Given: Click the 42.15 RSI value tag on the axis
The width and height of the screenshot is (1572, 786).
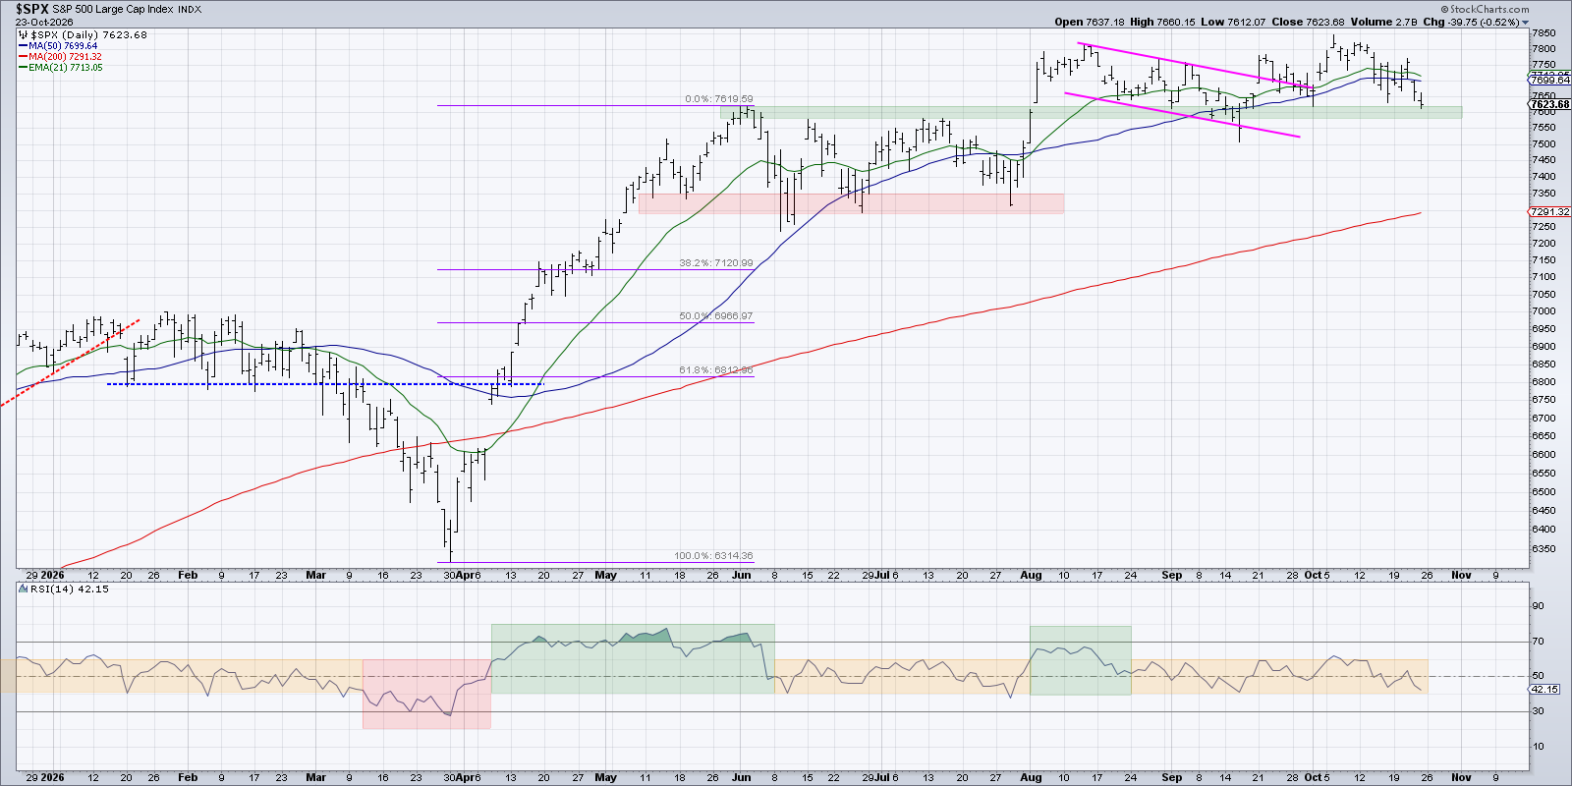Looking at the screenshot, I should tap(1544, 689).
